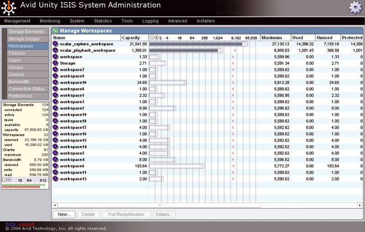Click the Logout link
Image resolution: width=365 pixels, height=232 pixels.
pos(26,224)
